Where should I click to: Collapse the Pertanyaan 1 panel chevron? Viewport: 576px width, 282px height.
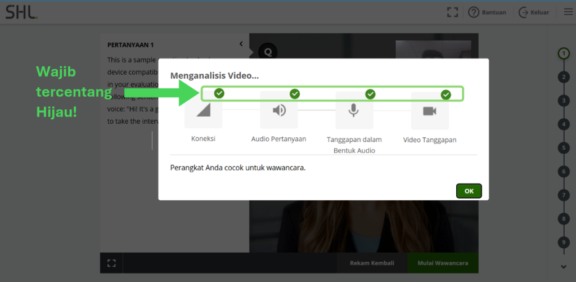point(241,44)
